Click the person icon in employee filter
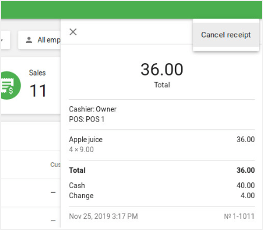This screenshot has height=230, width=263. pos(29,40)
